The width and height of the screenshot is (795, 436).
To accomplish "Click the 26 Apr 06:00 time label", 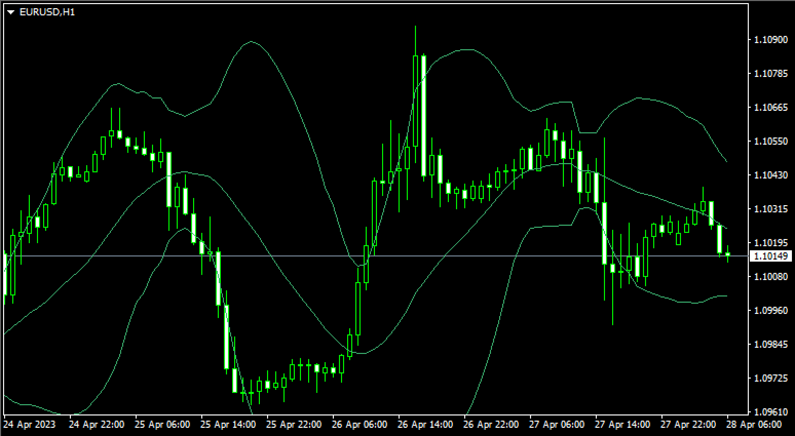I will coord(359,425).
